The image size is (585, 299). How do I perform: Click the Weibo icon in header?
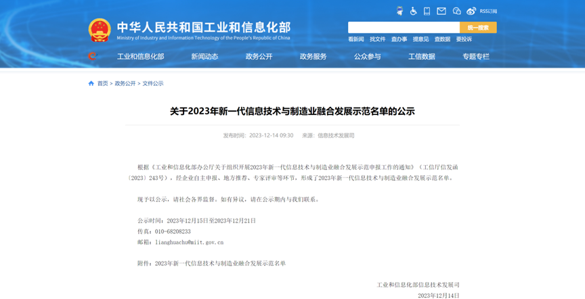pos(471,11)
